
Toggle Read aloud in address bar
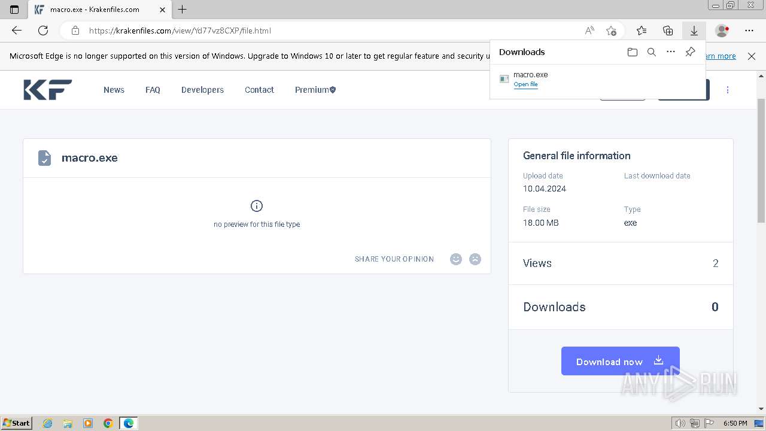[x=589, y=31]
